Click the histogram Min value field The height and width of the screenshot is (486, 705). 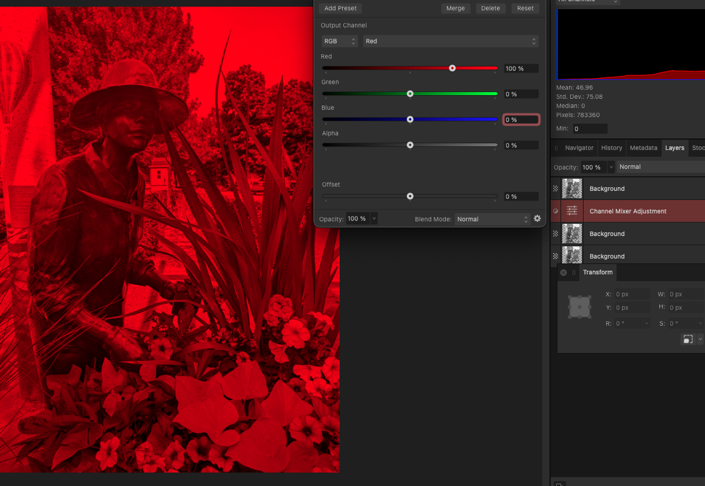[590, 129]
